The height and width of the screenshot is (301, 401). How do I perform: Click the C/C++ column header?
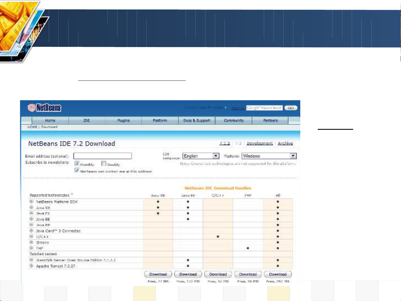(x=218, y=195)
